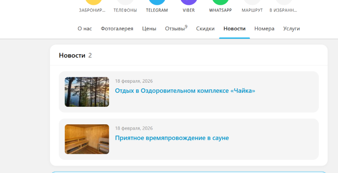Select the Скидки tab
338x173 pixels.
(x=205, y=29)
